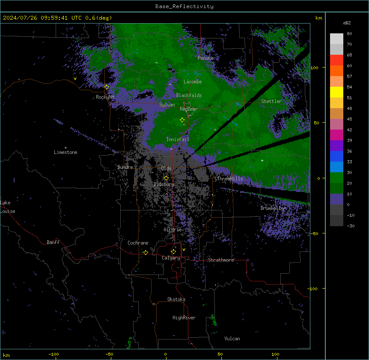Click the Drumheller city label
Screen dimensions: 369x360
coord(273,208)
